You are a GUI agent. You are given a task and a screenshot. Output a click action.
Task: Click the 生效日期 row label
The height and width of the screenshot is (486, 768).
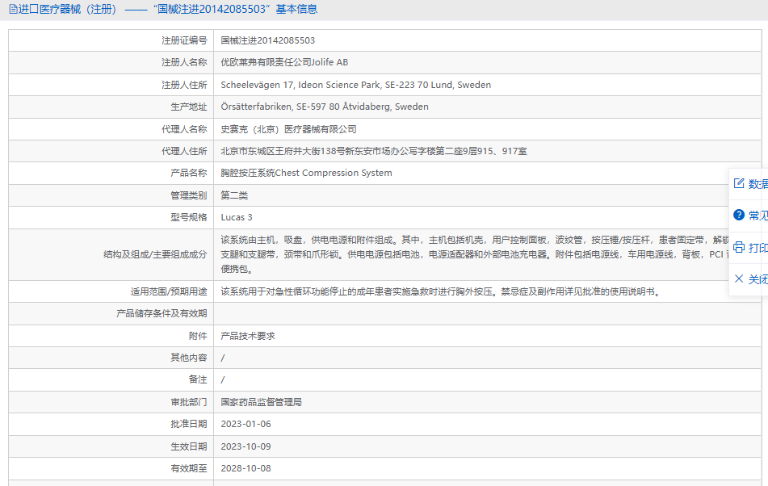pos(189,446)
